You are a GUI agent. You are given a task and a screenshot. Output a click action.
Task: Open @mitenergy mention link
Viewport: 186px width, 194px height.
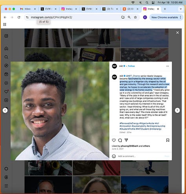pos(155,129)
